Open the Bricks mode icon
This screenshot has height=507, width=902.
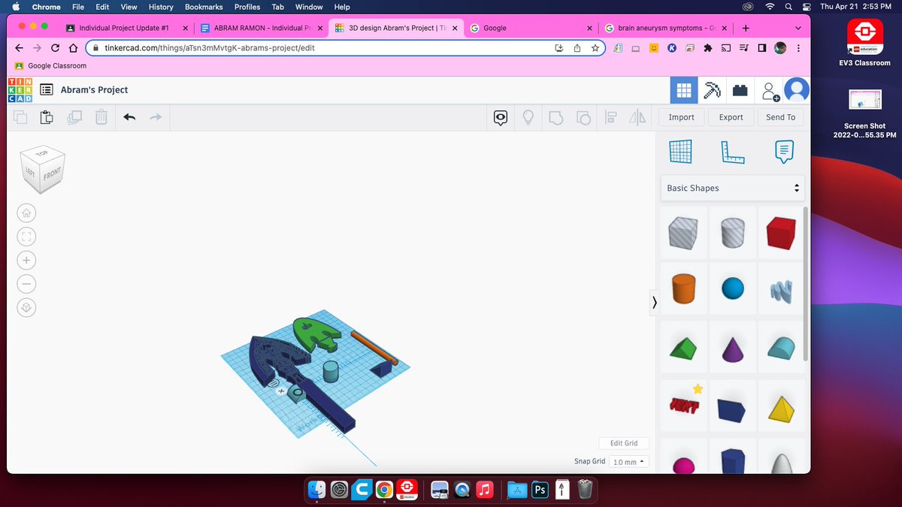click(740, 90)
